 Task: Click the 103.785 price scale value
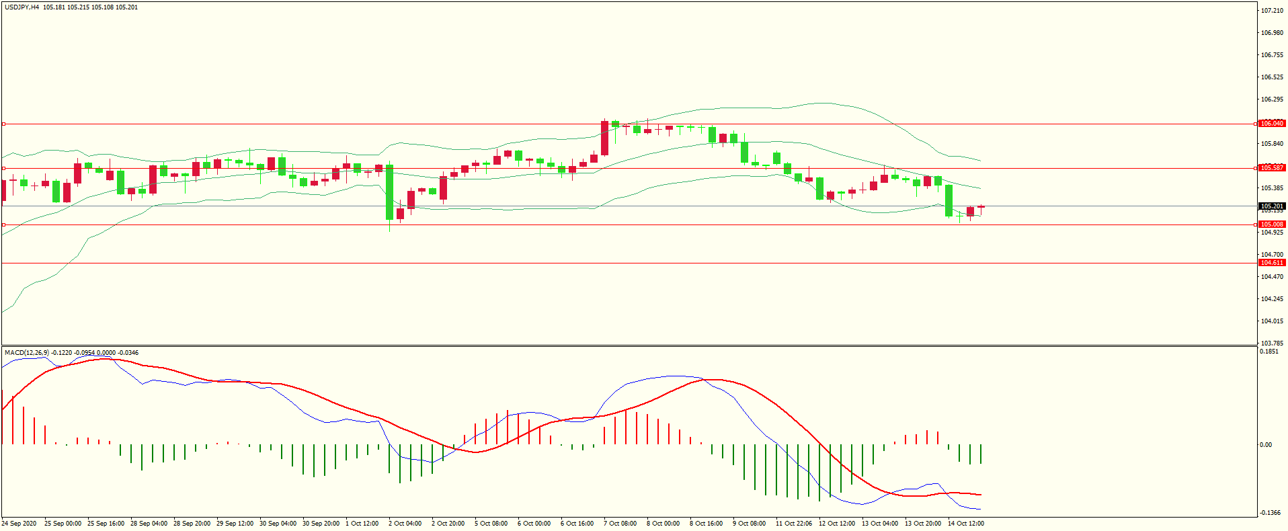click(1271, 343)
